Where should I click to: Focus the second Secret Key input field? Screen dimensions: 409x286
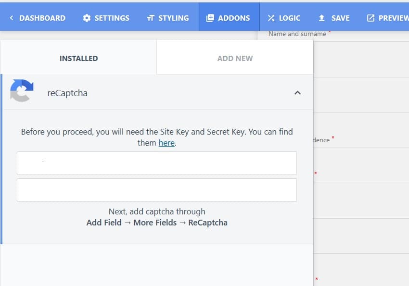(x=157, y=190)
